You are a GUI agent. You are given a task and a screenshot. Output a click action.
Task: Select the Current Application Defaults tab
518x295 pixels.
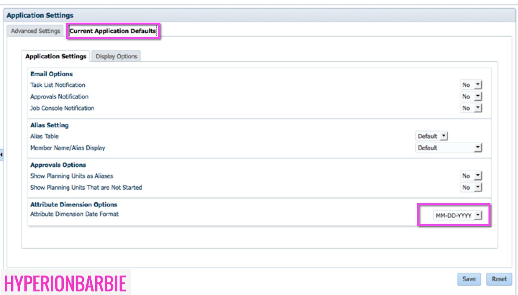pyautogui.click(x=113, y=31)
